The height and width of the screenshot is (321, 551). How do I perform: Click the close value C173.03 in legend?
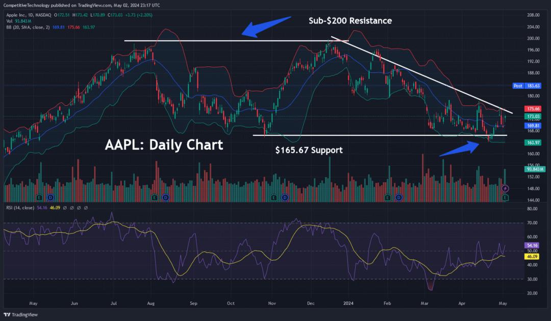tap(115, 15)
